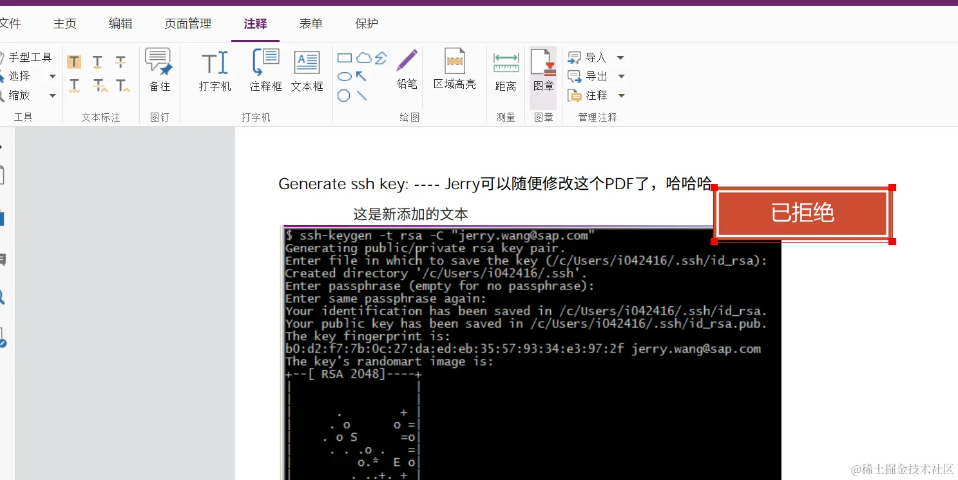Expand the 选择 tool dropdown arrow
Image resolution: width=958 pixels, height=480 pixels.
point(53,76)
